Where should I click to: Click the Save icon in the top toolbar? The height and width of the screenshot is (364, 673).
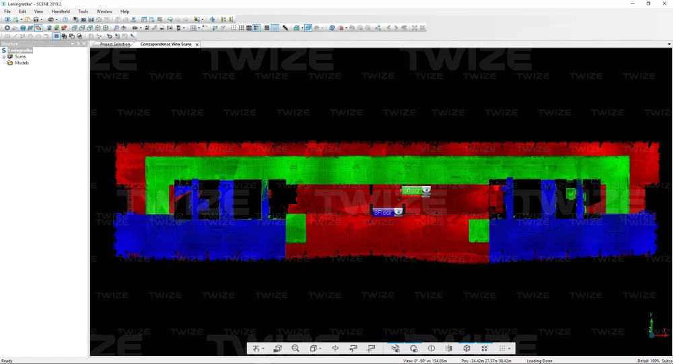pos(36,19)
